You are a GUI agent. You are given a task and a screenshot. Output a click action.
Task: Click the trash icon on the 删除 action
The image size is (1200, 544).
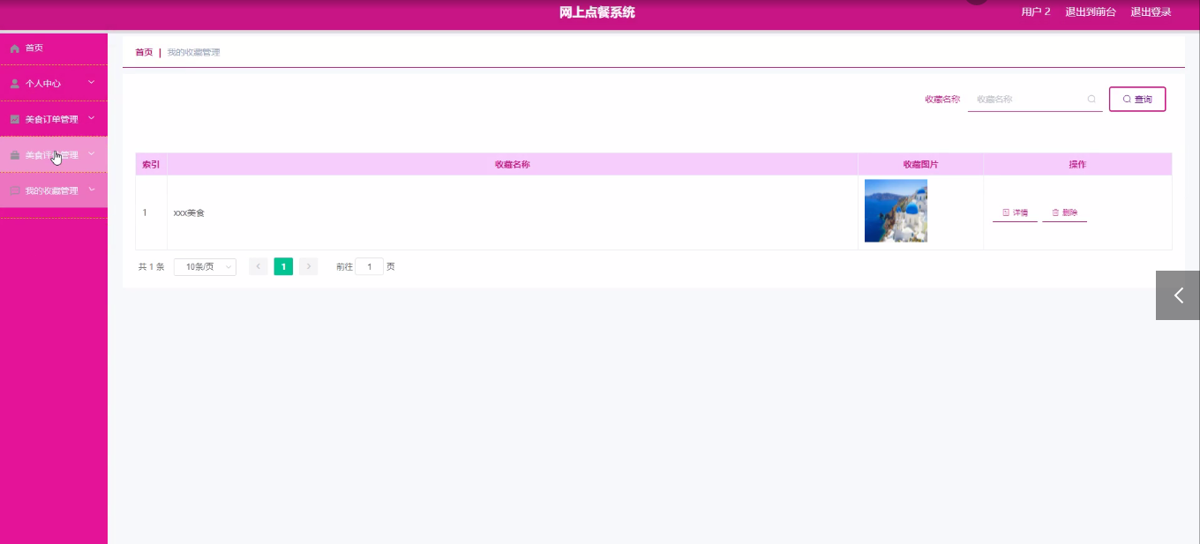1054,212
